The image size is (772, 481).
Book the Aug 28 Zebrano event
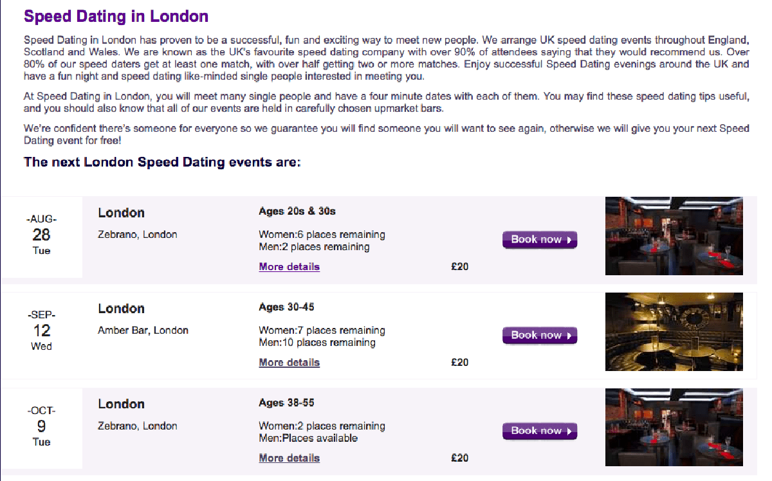tap(540, 239)
